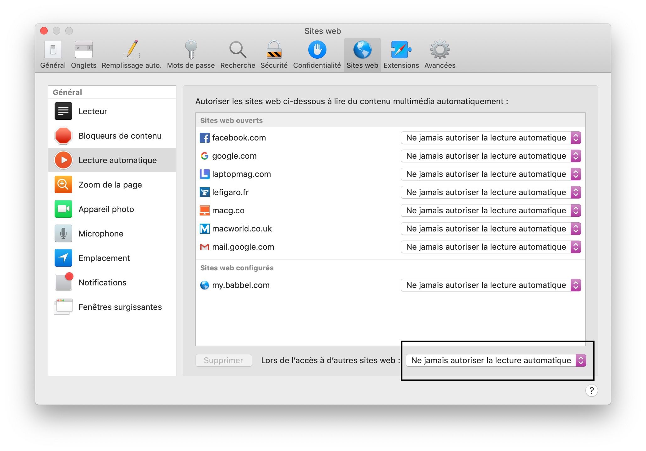
Task: Select the Appareil photo sidebar icon
Action: (63, 209)
